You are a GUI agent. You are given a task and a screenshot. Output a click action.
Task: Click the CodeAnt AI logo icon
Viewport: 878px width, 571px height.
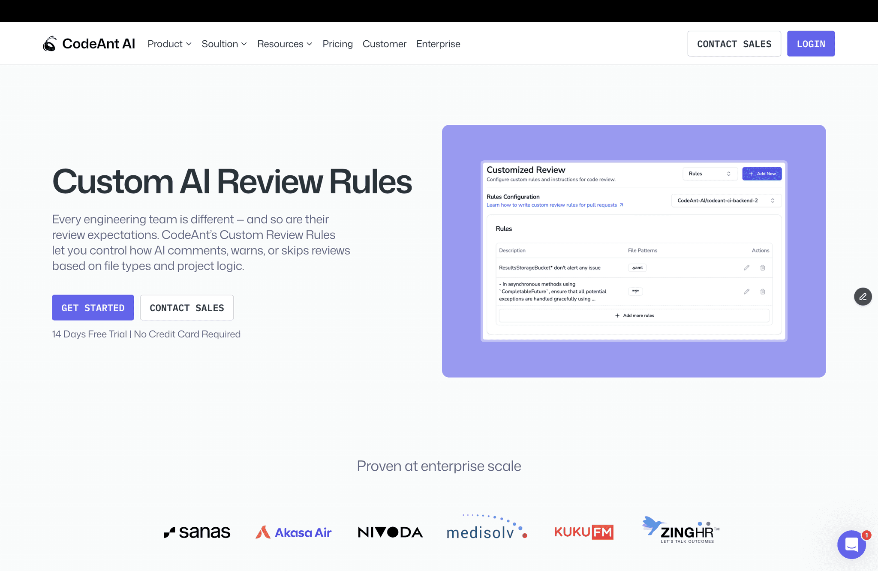(49, 43)
